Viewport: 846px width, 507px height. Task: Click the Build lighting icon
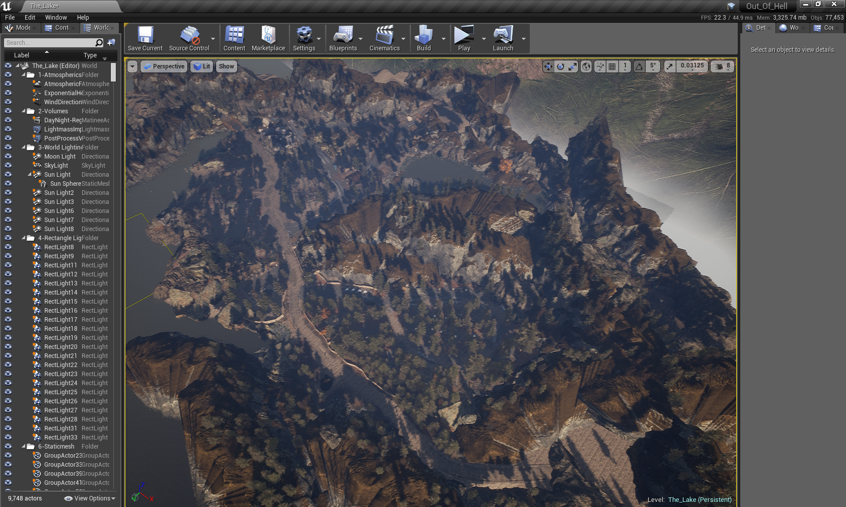click(x=424, y=38)
